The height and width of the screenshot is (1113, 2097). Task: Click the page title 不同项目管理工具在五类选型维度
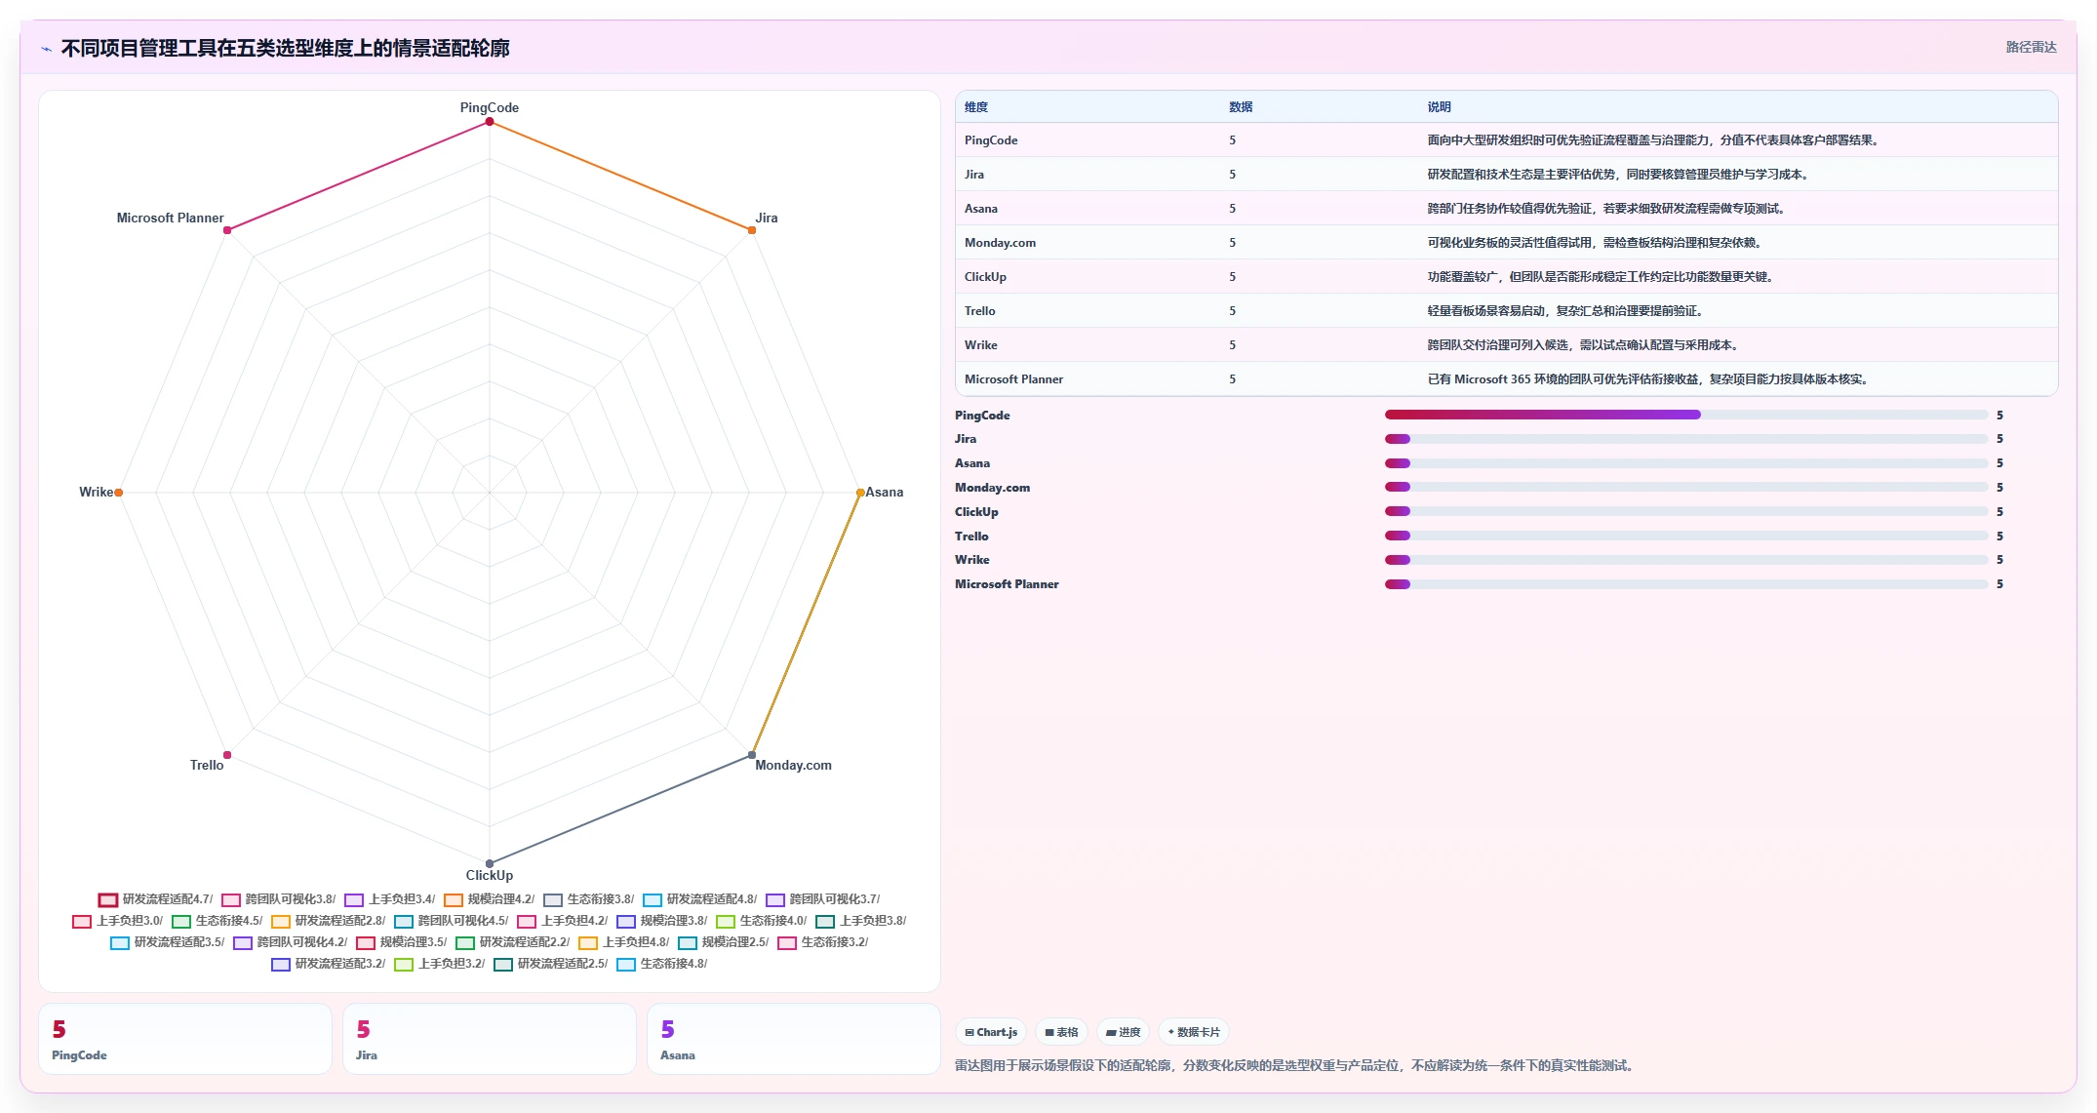pyautogui.click(x=286, y=49)
